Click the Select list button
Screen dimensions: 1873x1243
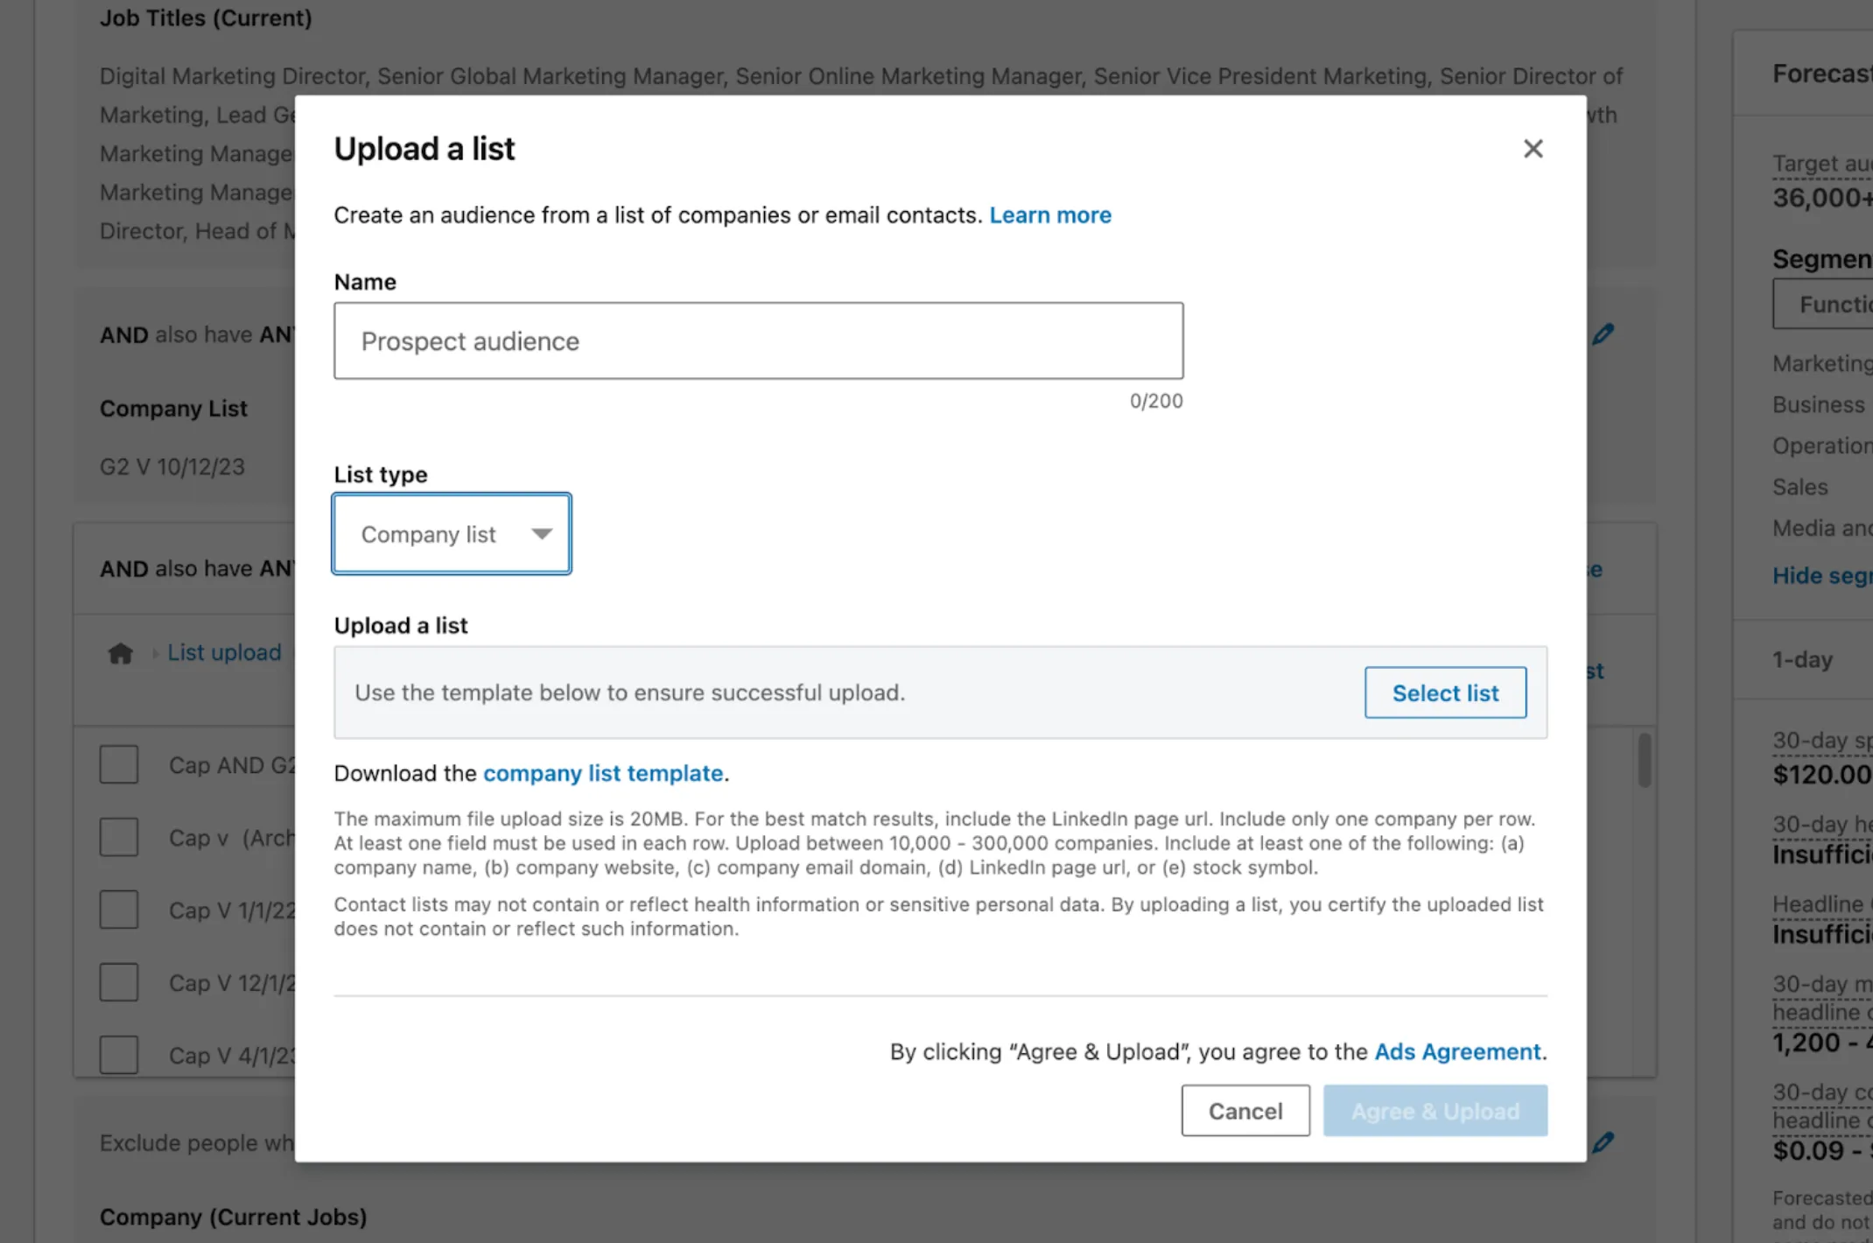pyautogui.click(x=1445, y=692)
